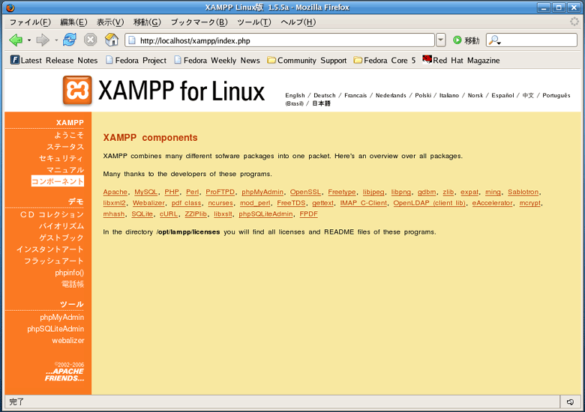Switch language to English

coord(295,95)
